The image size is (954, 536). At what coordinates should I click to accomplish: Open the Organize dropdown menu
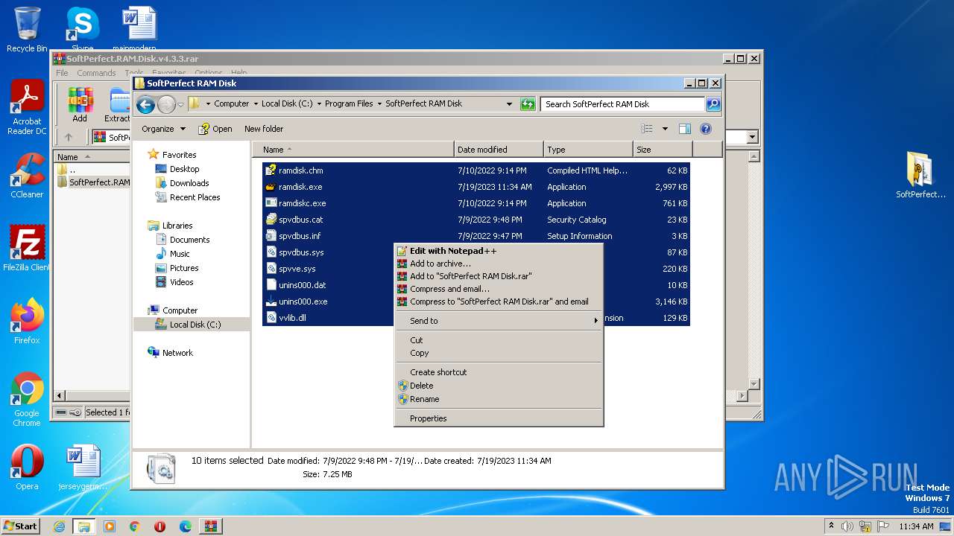pyautogui.click(x=163, y=129)
